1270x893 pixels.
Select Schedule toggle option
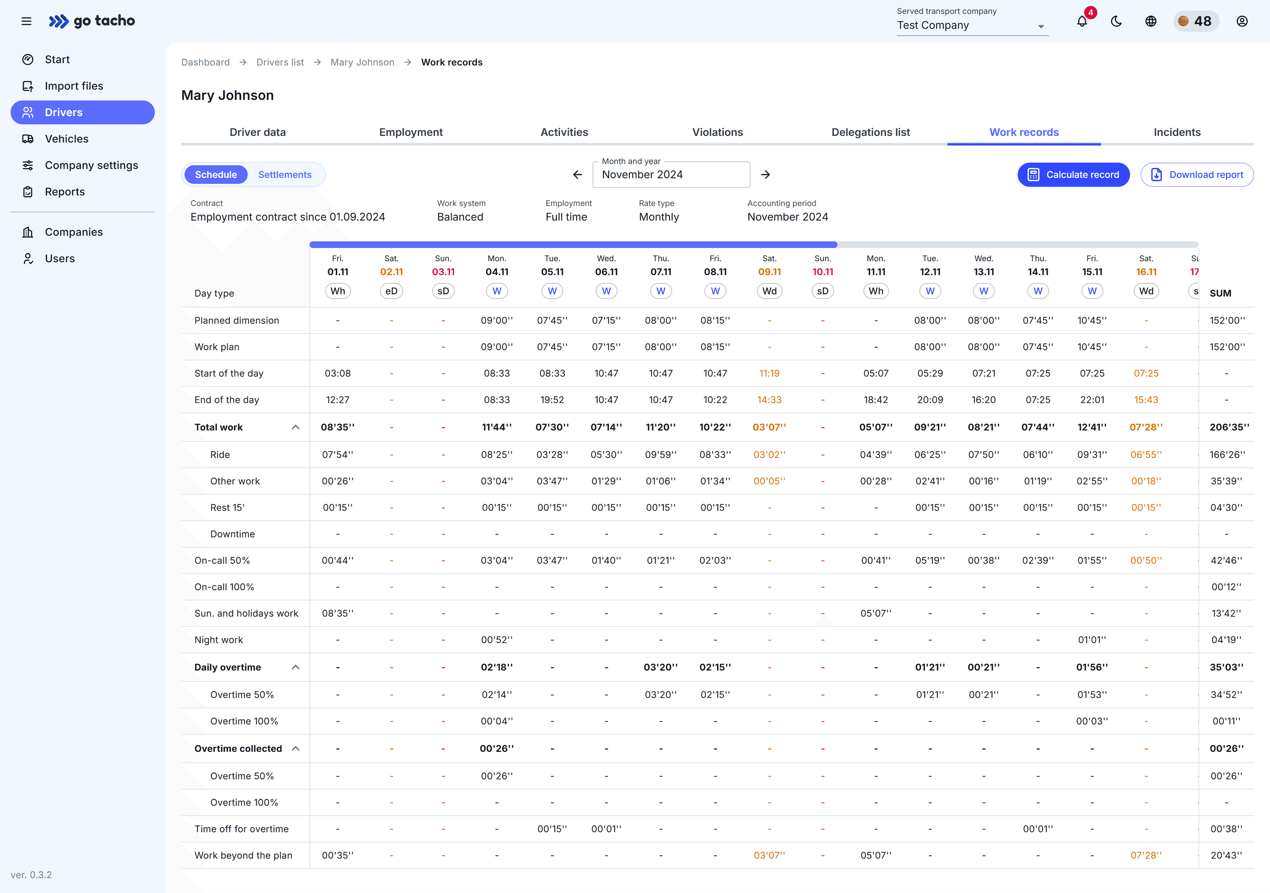(x=216, y=175)
